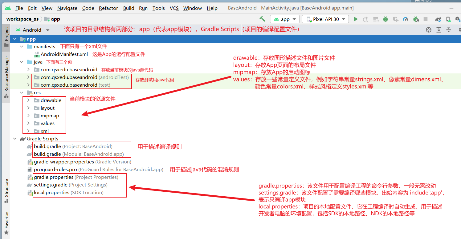Expand the values folder
461x239 pixels.
[28, 123]
